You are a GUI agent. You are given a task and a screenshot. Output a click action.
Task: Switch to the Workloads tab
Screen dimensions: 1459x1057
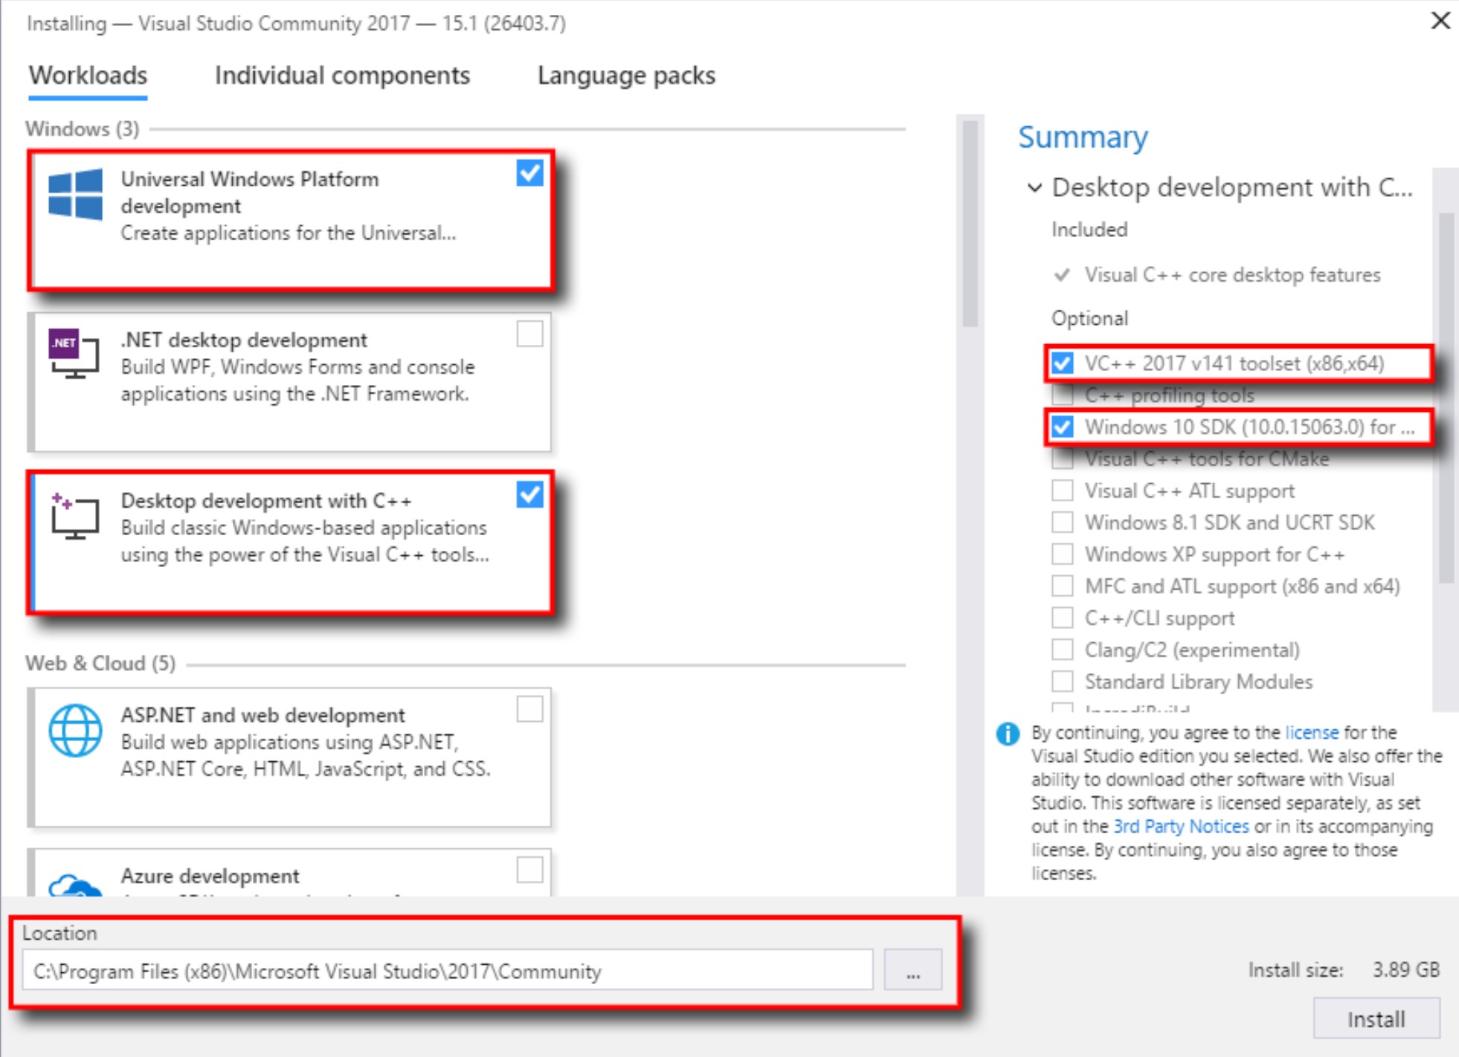[88, 75]
